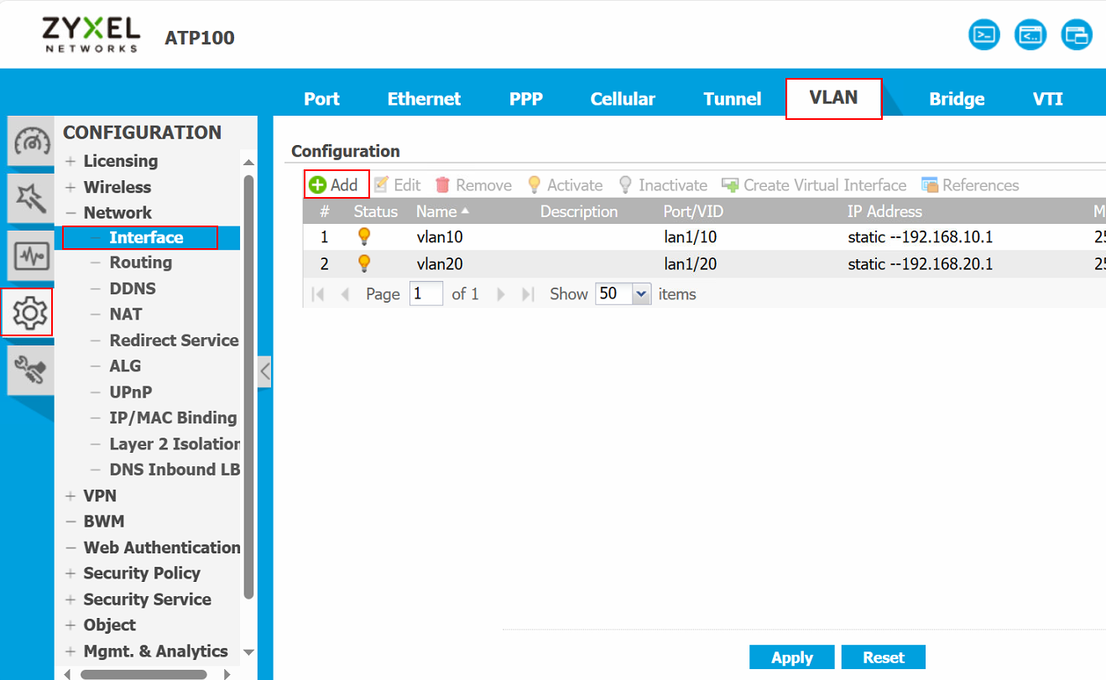Screen dimensions: 1106x680
Task: Switch to the Bridge tab
Action: point(957,99)
